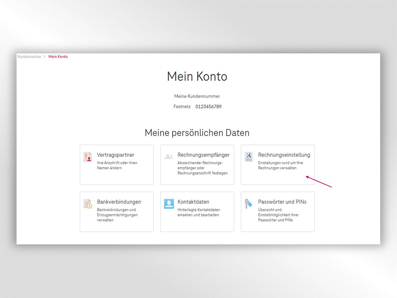Open the Kontaktdaten tile
The image size is (397, 298).
pyautogui.click(x=197, y=212)
